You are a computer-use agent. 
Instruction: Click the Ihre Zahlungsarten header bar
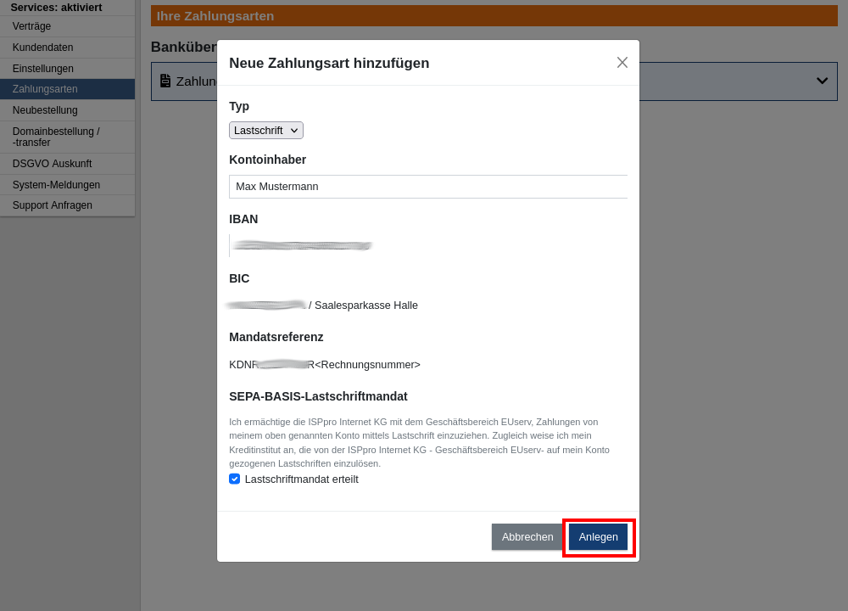494,16
